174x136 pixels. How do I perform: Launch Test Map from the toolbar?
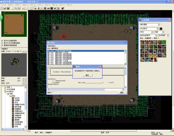click(x=63, y=8)
